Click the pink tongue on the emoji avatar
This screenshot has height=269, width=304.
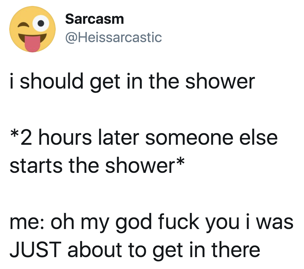(32, 44)
